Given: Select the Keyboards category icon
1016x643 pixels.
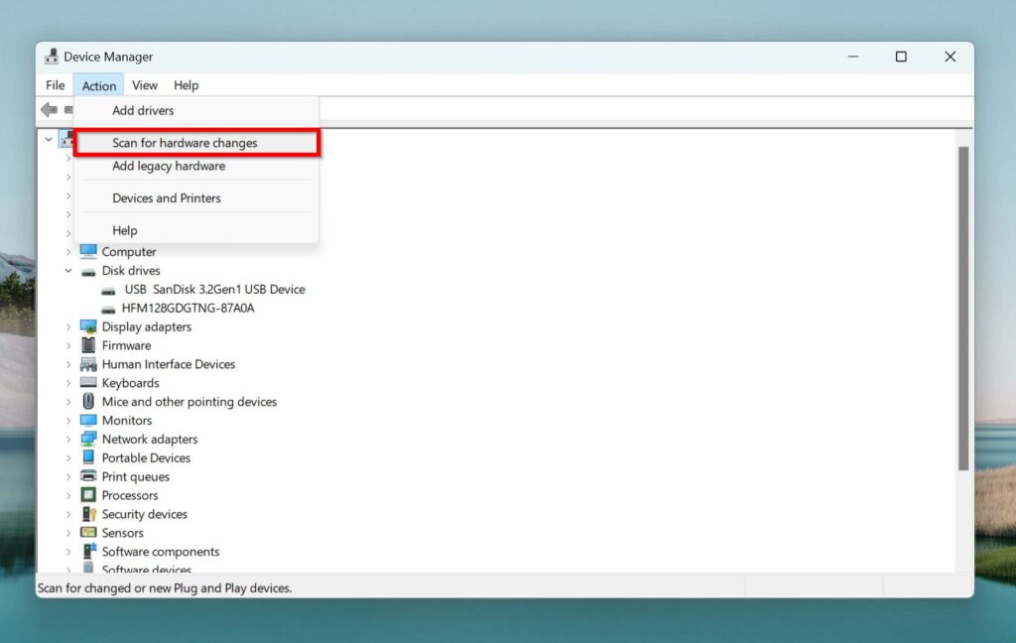Looking at the screenshot, I should [87, 383].
